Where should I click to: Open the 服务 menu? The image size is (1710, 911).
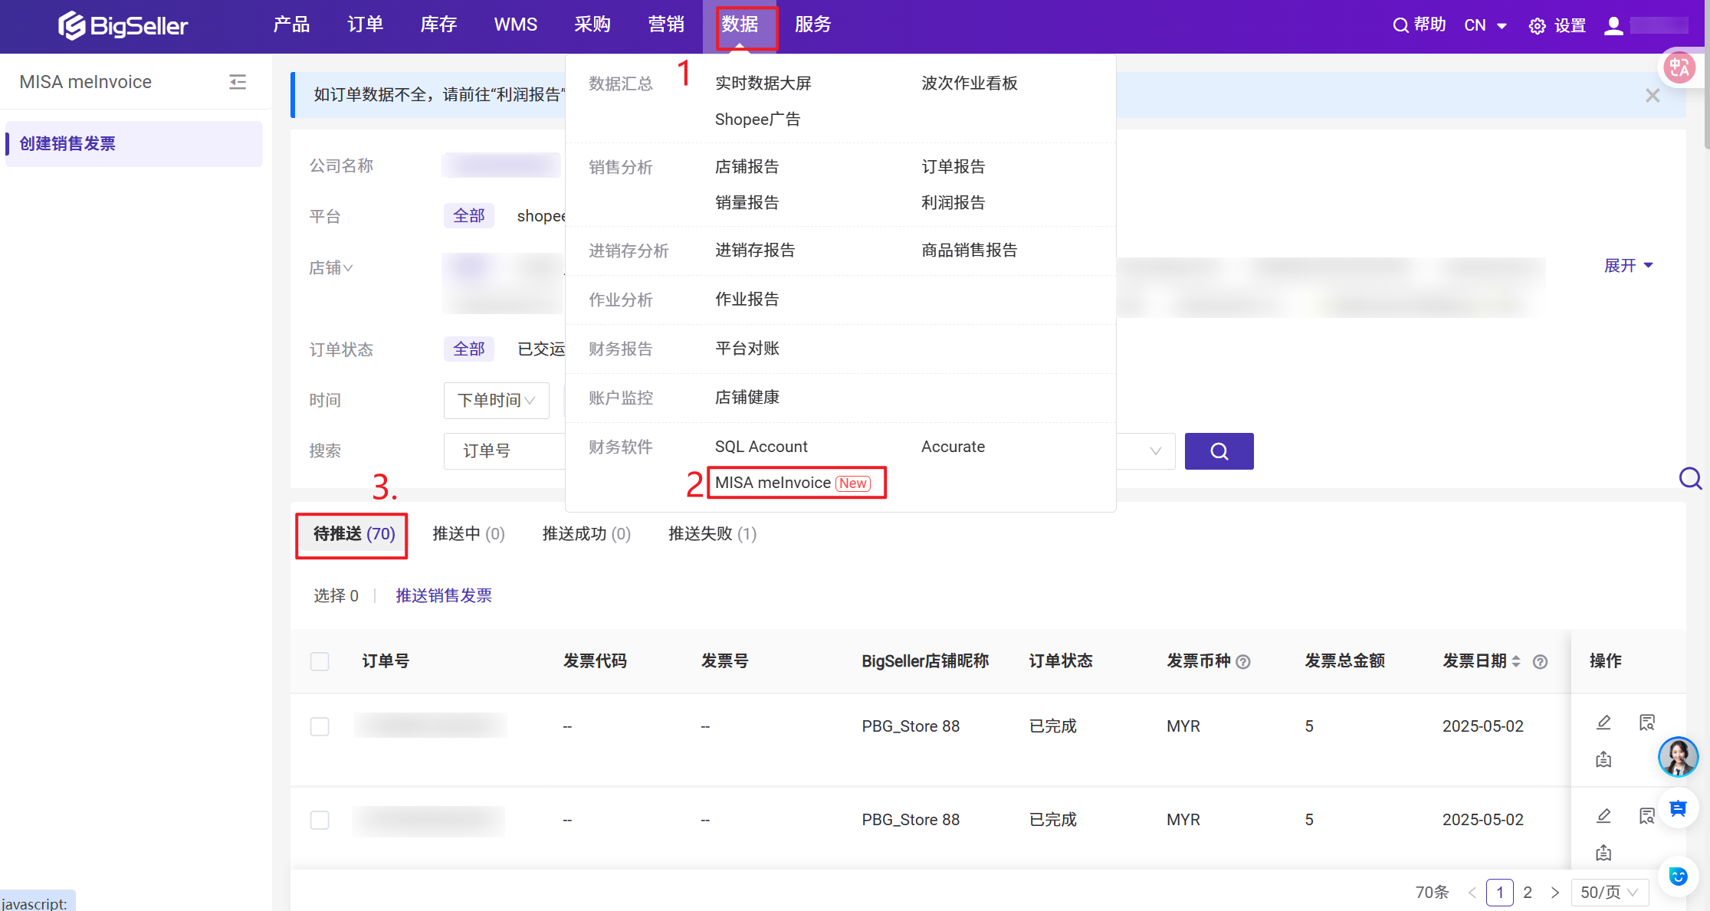tap(813, 25)
